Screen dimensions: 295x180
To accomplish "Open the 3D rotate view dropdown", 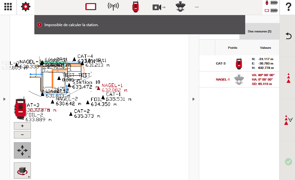I will pos(22,171).
